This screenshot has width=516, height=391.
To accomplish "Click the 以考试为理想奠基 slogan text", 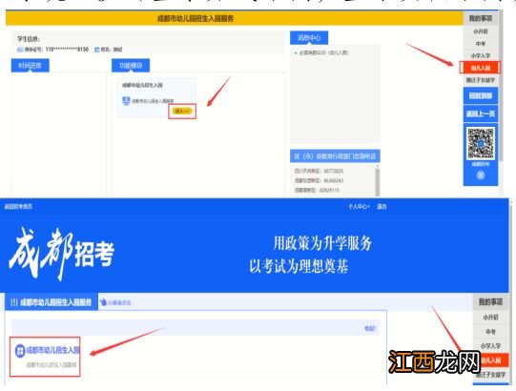I will pos(299,266).
